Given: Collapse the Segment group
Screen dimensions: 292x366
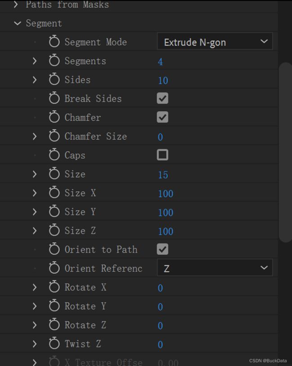Looking at the screenshot, I should pos(18,23).
